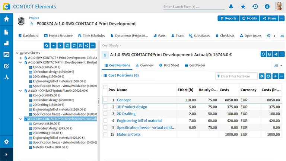This screenshot has height=161, width=286.
Task: Click the Parts icon in left sidebar
Action: pos(6,43)
